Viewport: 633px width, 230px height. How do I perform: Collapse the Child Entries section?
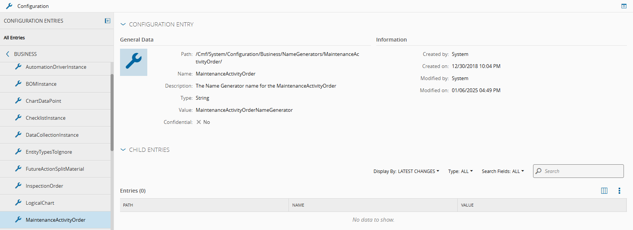(x=123, y=150)
